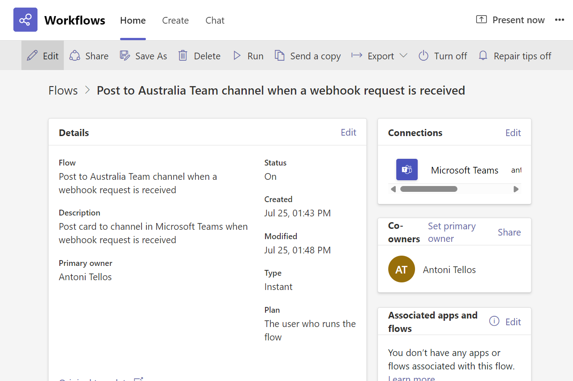This screenshot has height=381, width=573.
Task: Click the Microsoft Teams connection icon
Action: click(407, 170)
